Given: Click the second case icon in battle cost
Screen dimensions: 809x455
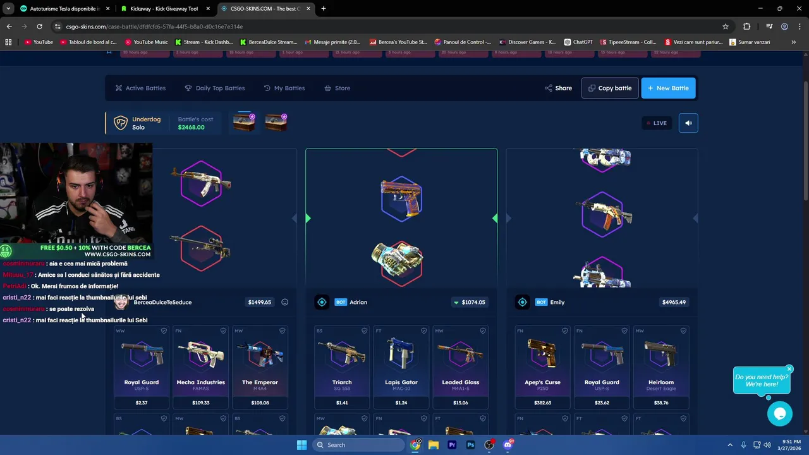Looking at the screenshot, I should tap(276, 122).
